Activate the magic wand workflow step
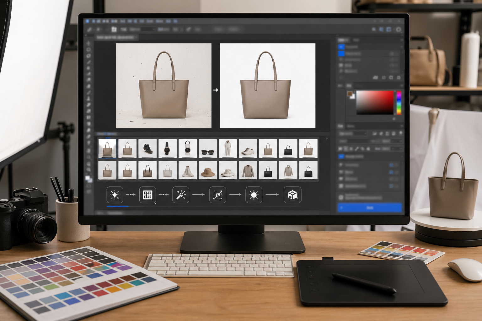 pyautogui.click(x=181, y=195)
